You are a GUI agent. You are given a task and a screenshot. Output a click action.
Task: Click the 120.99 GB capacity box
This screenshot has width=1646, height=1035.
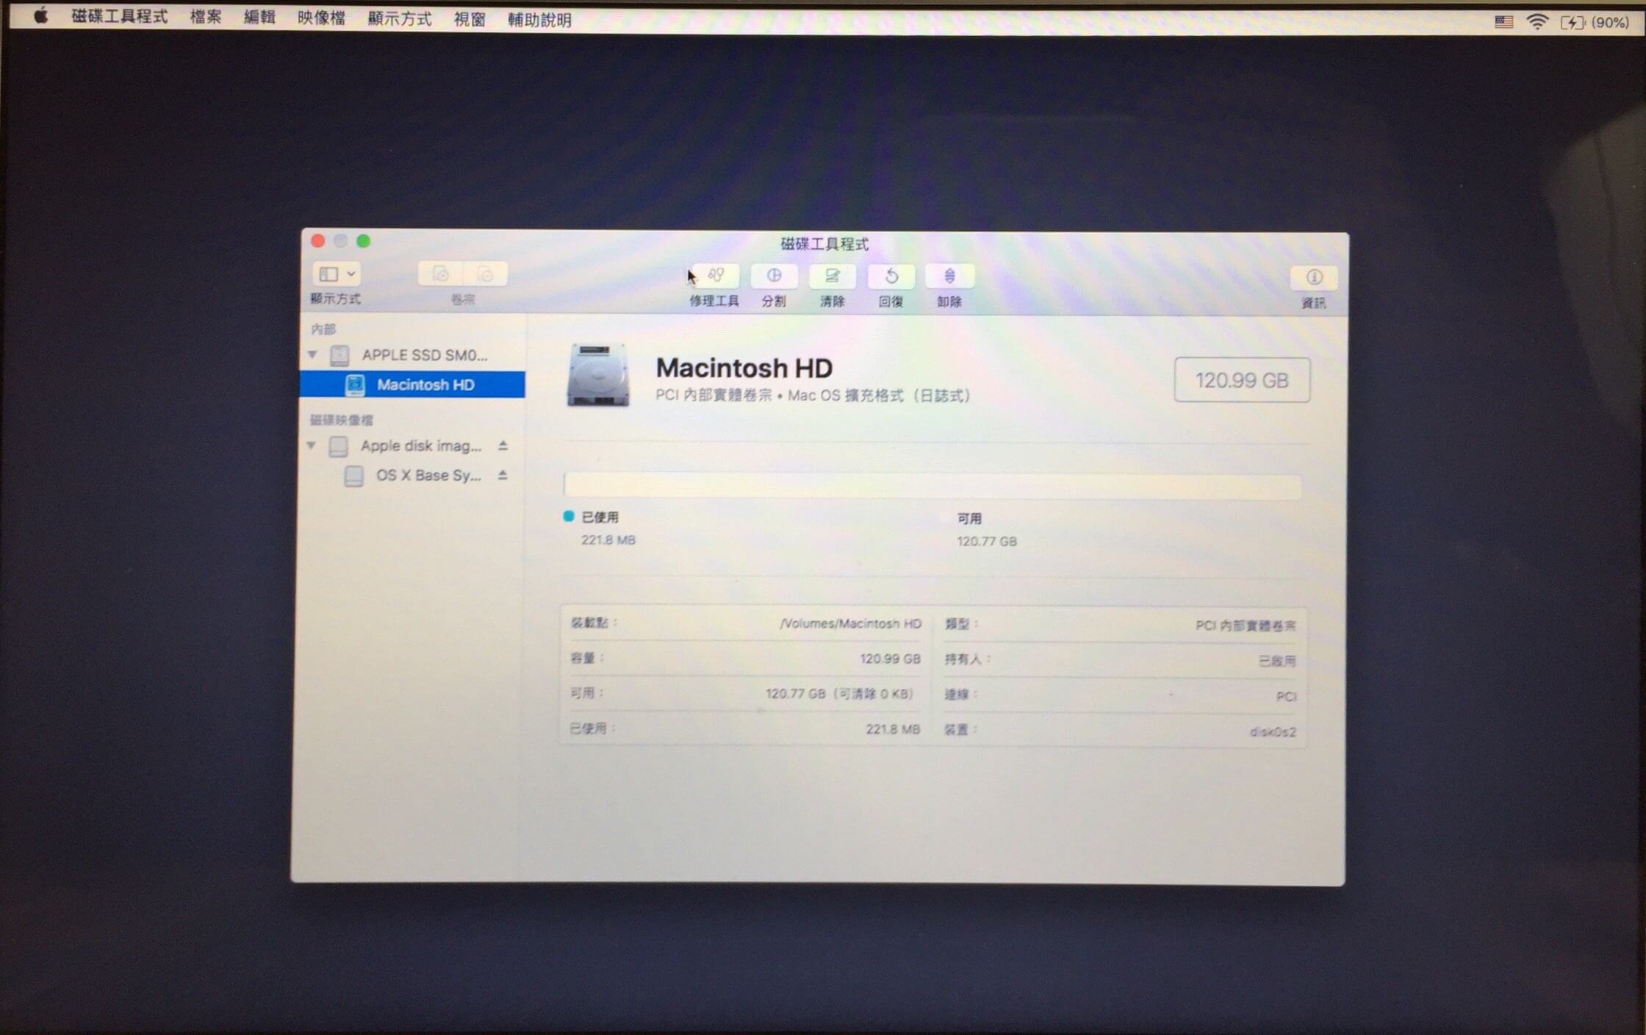click(1242, 380)
